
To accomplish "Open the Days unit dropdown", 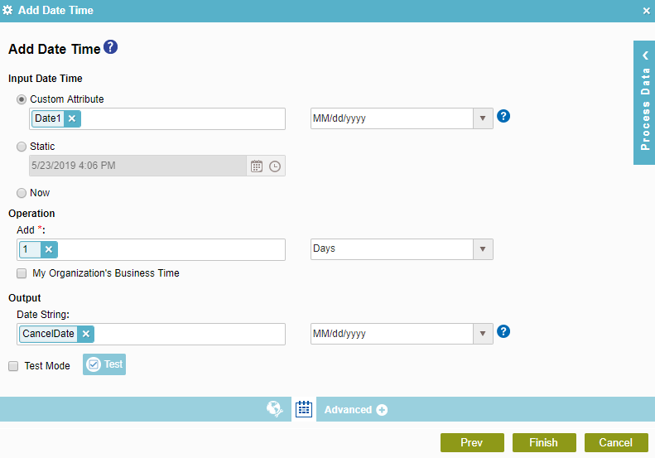I will (484, 249).
